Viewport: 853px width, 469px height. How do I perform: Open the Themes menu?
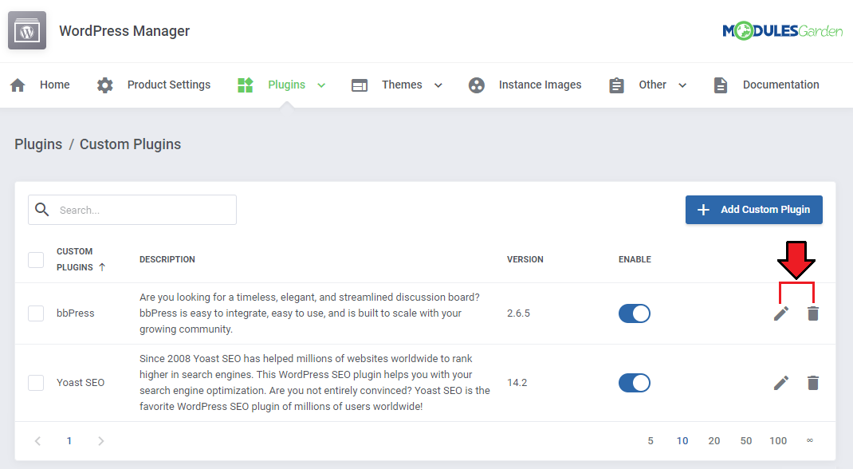pyautogui.click(x=402, y=85)
